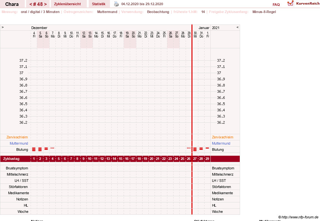The width and height of the screenshot is (320, 221).
Task: Open the KurvenReich logo link
Action: coord(303,4)
